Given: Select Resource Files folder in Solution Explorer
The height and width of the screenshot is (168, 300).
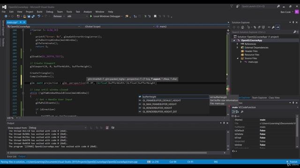Looking at the screenshot, I should (252, 55).
